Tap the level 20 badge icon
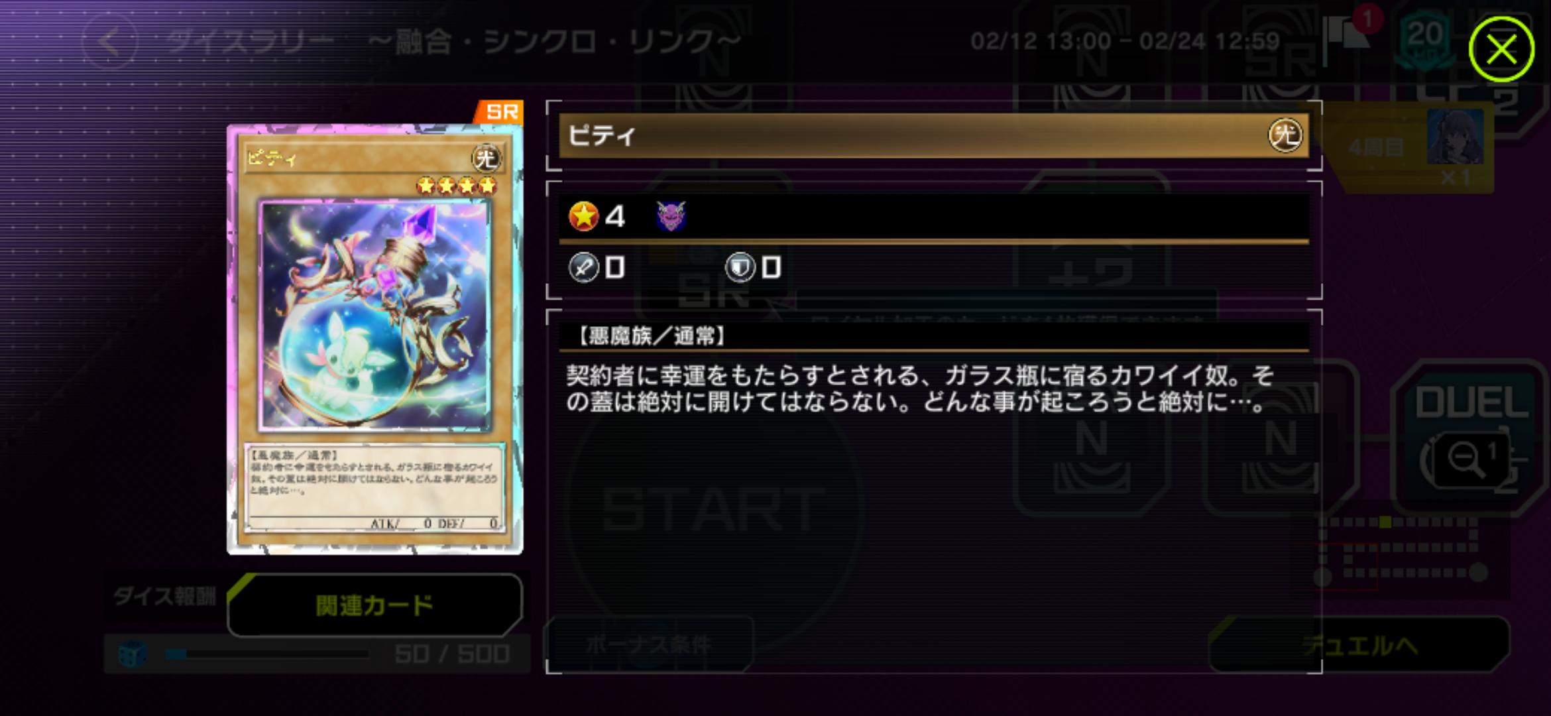Image resolution: width=1551 pixels, height=716 pixels. pos(1425,40)
